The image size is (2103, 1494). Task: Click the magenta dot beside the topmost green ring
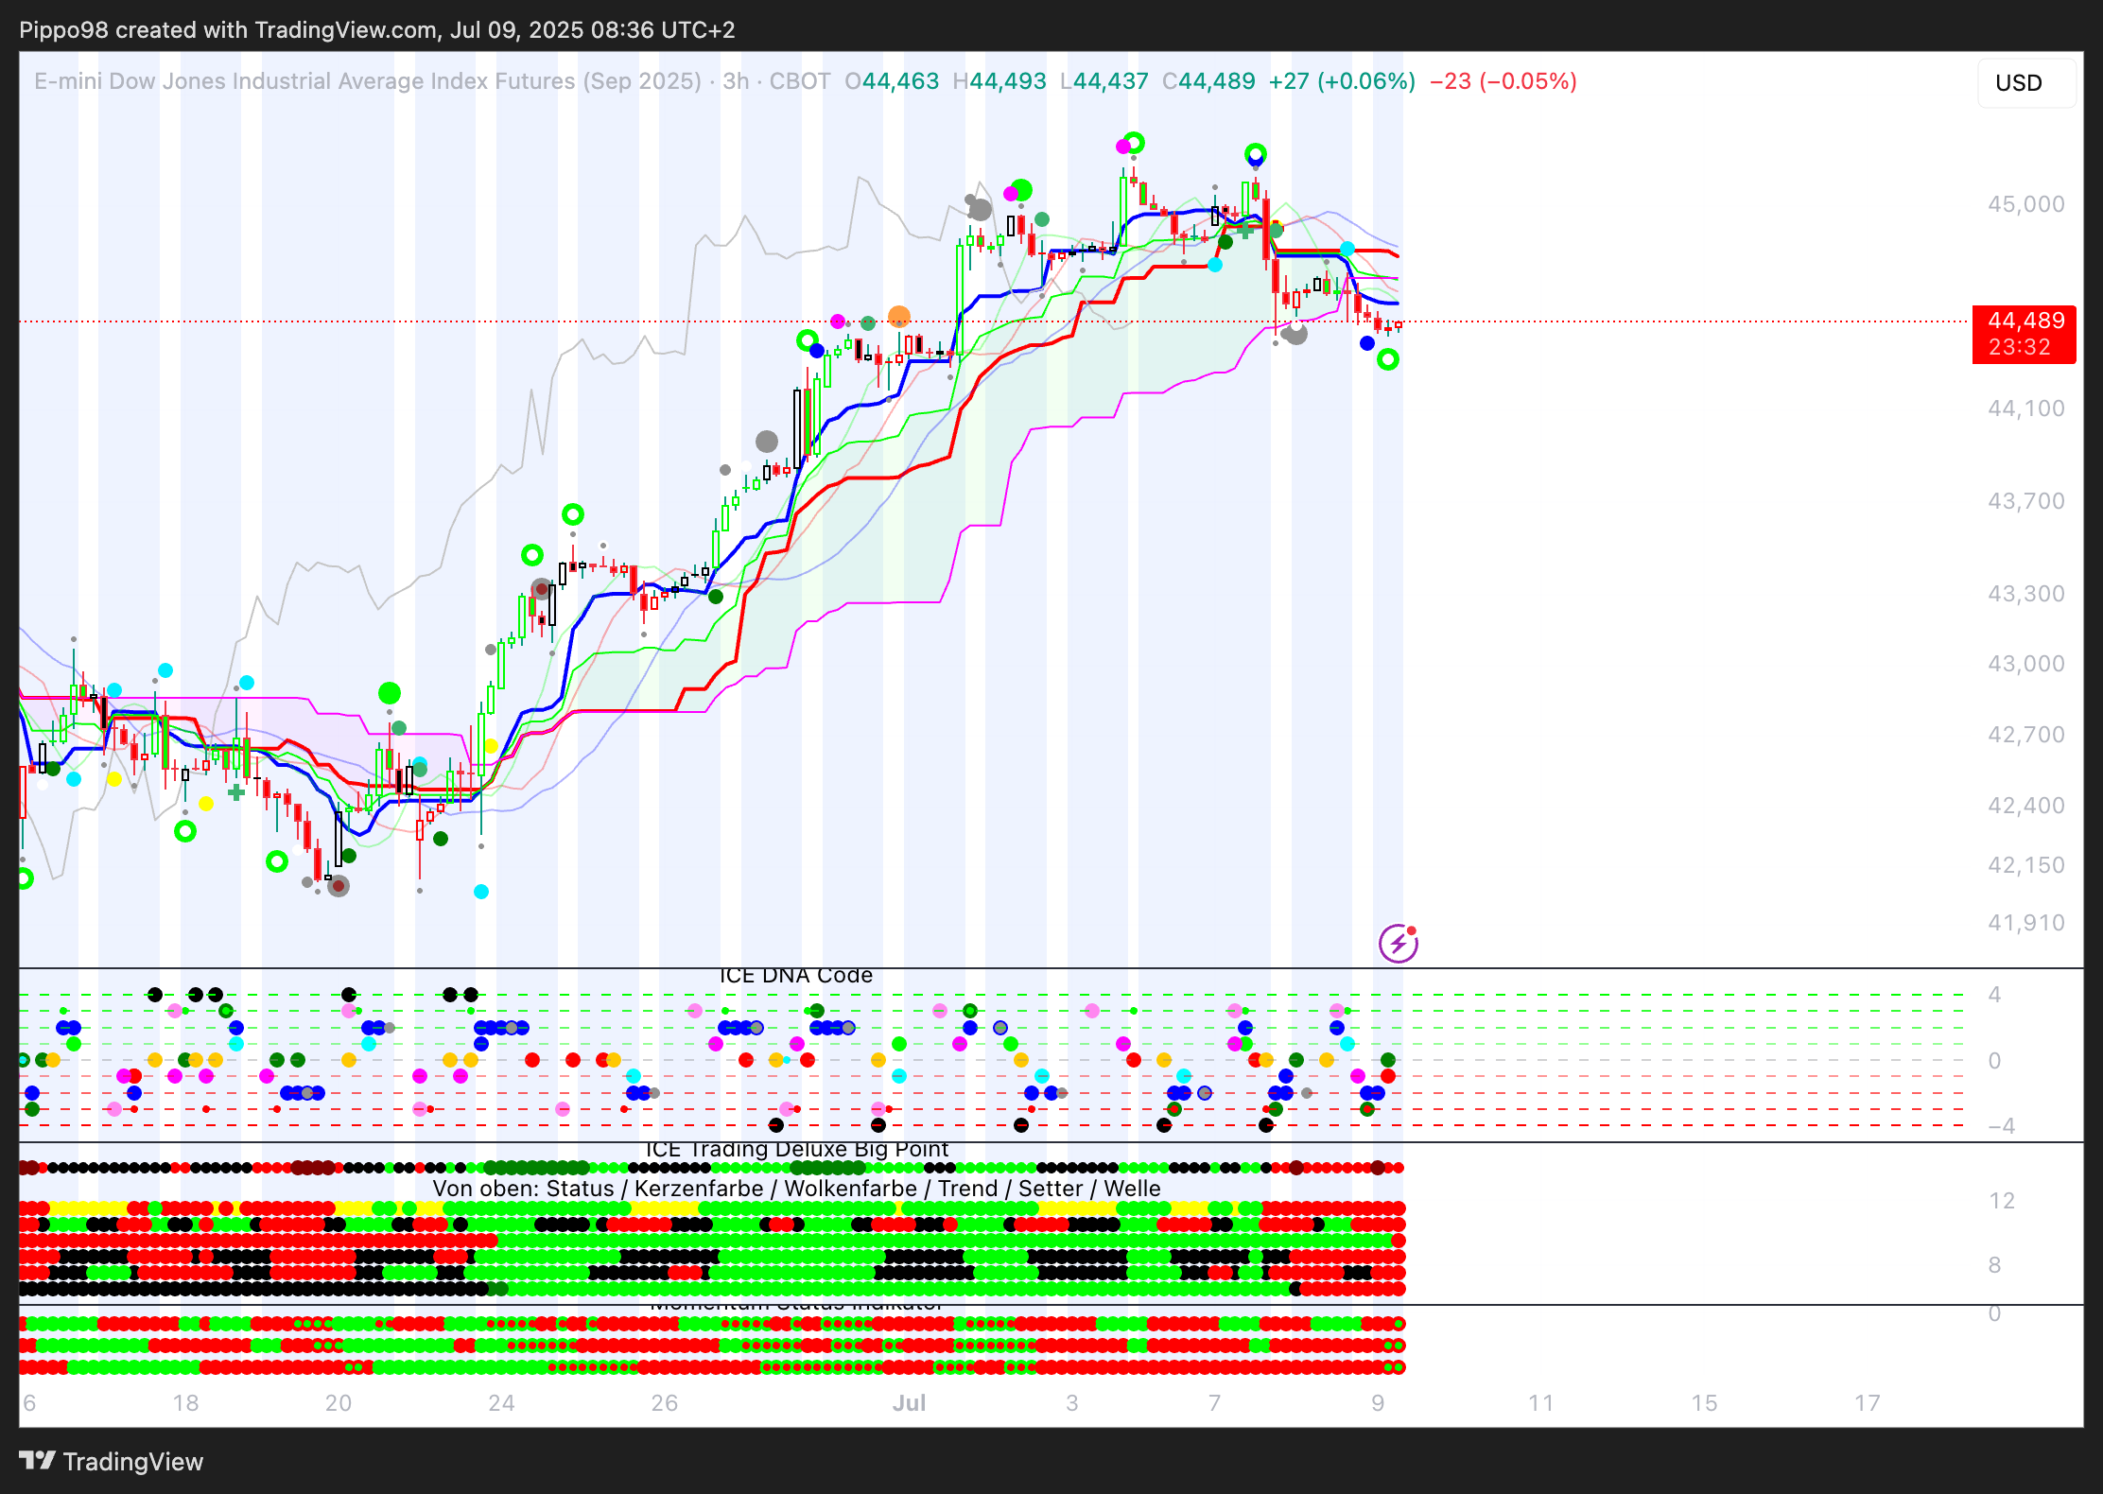[1122, 146]
